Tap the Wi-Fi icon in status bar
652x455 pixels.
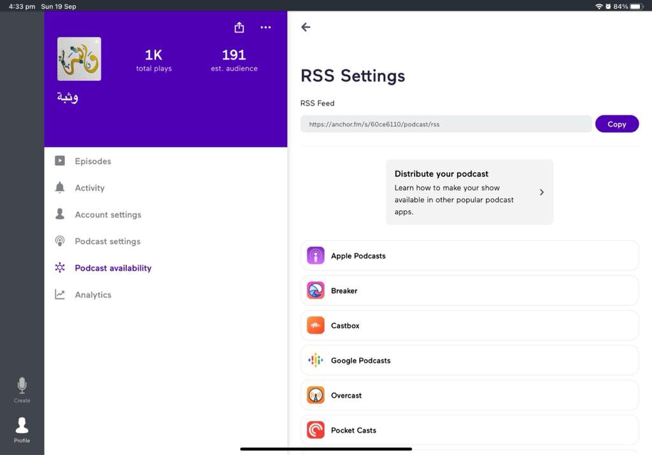coord(599,6)
